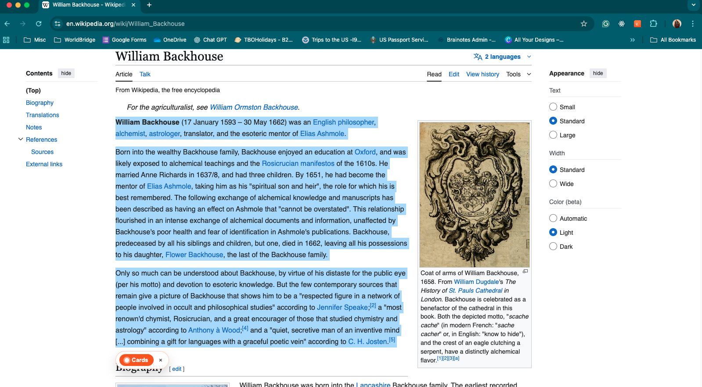Open the All Bookmarks folder
Screen dimensions: 702x387
(x=673, y=40)
